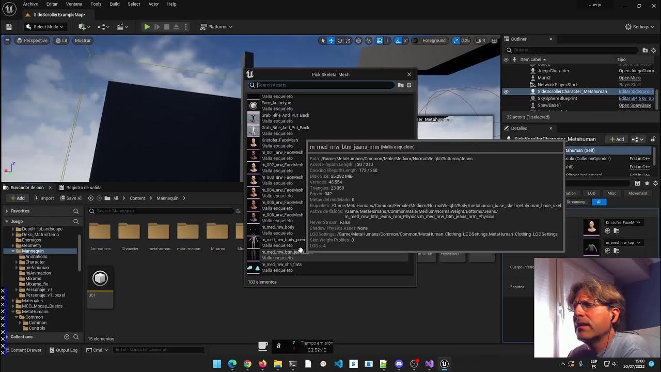661x372 pixels.
Task: Activate the scale tool in viewport
Action: pyautogui.click(x=348, y=40)
